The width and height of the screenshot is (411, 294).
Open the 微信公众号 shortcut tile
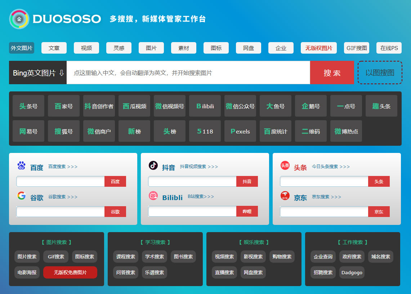pyautogui.click(x=240, y=106)
